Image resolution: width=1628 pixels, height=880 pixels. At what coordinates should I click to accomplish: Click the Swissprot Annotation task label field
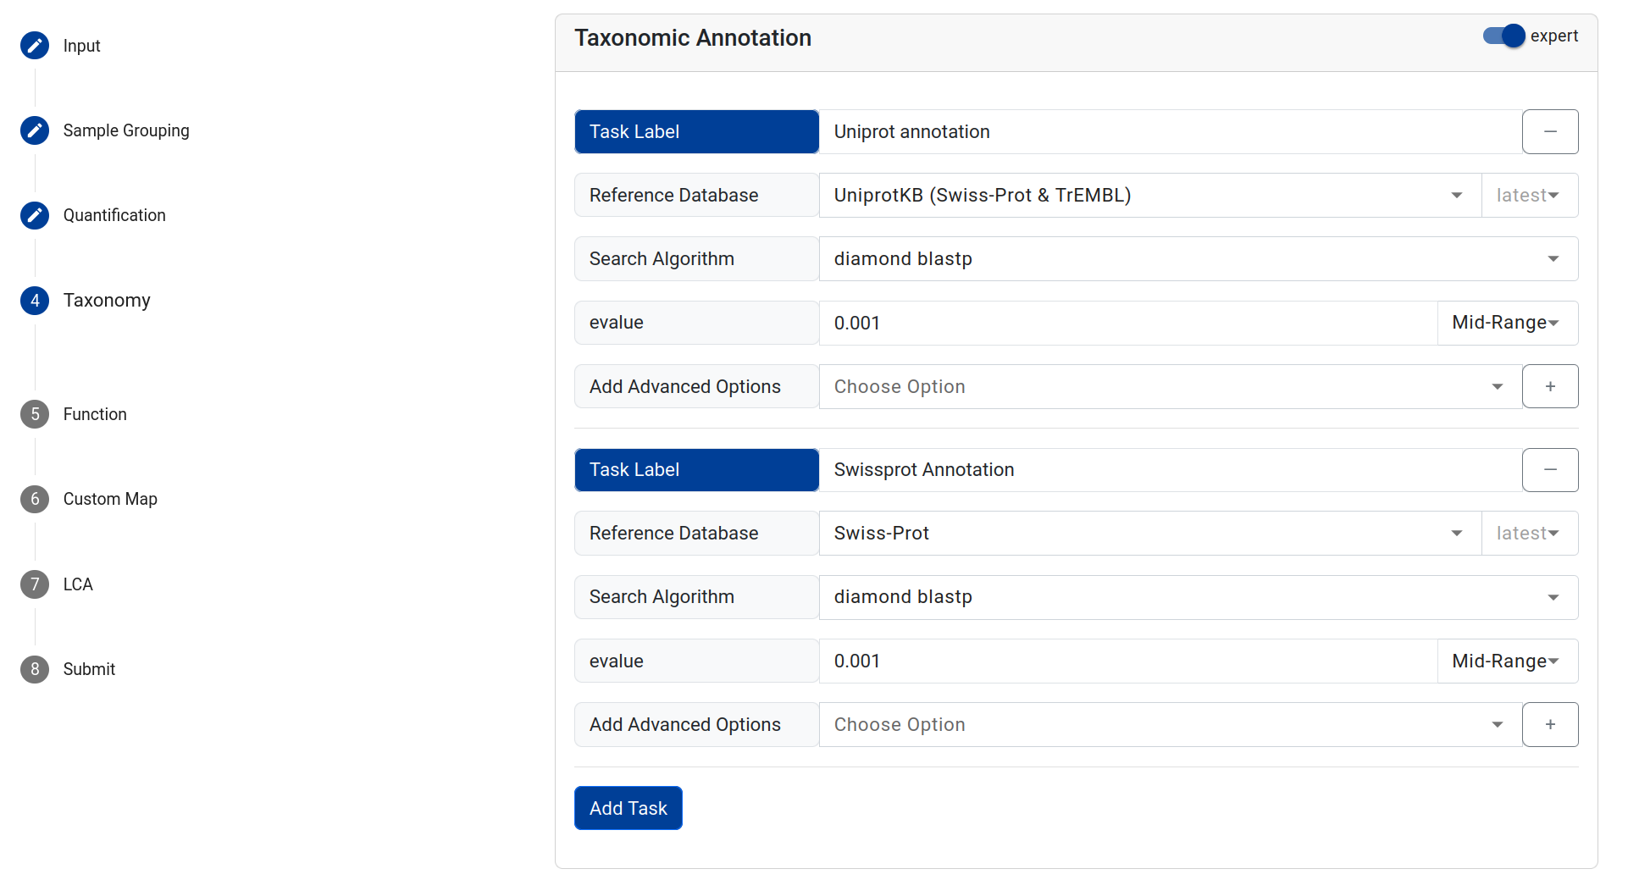click(x=1169, y=470)
